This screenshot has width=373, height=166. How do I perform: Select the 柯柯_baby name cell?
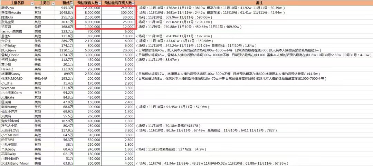click(17, 60)
